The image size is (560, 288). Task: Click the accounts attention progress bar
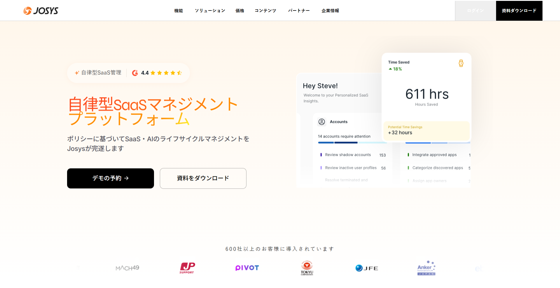point(352,143)
